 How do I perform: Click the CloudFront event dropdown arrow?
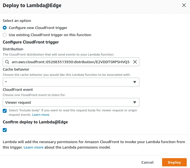point(134,102)
